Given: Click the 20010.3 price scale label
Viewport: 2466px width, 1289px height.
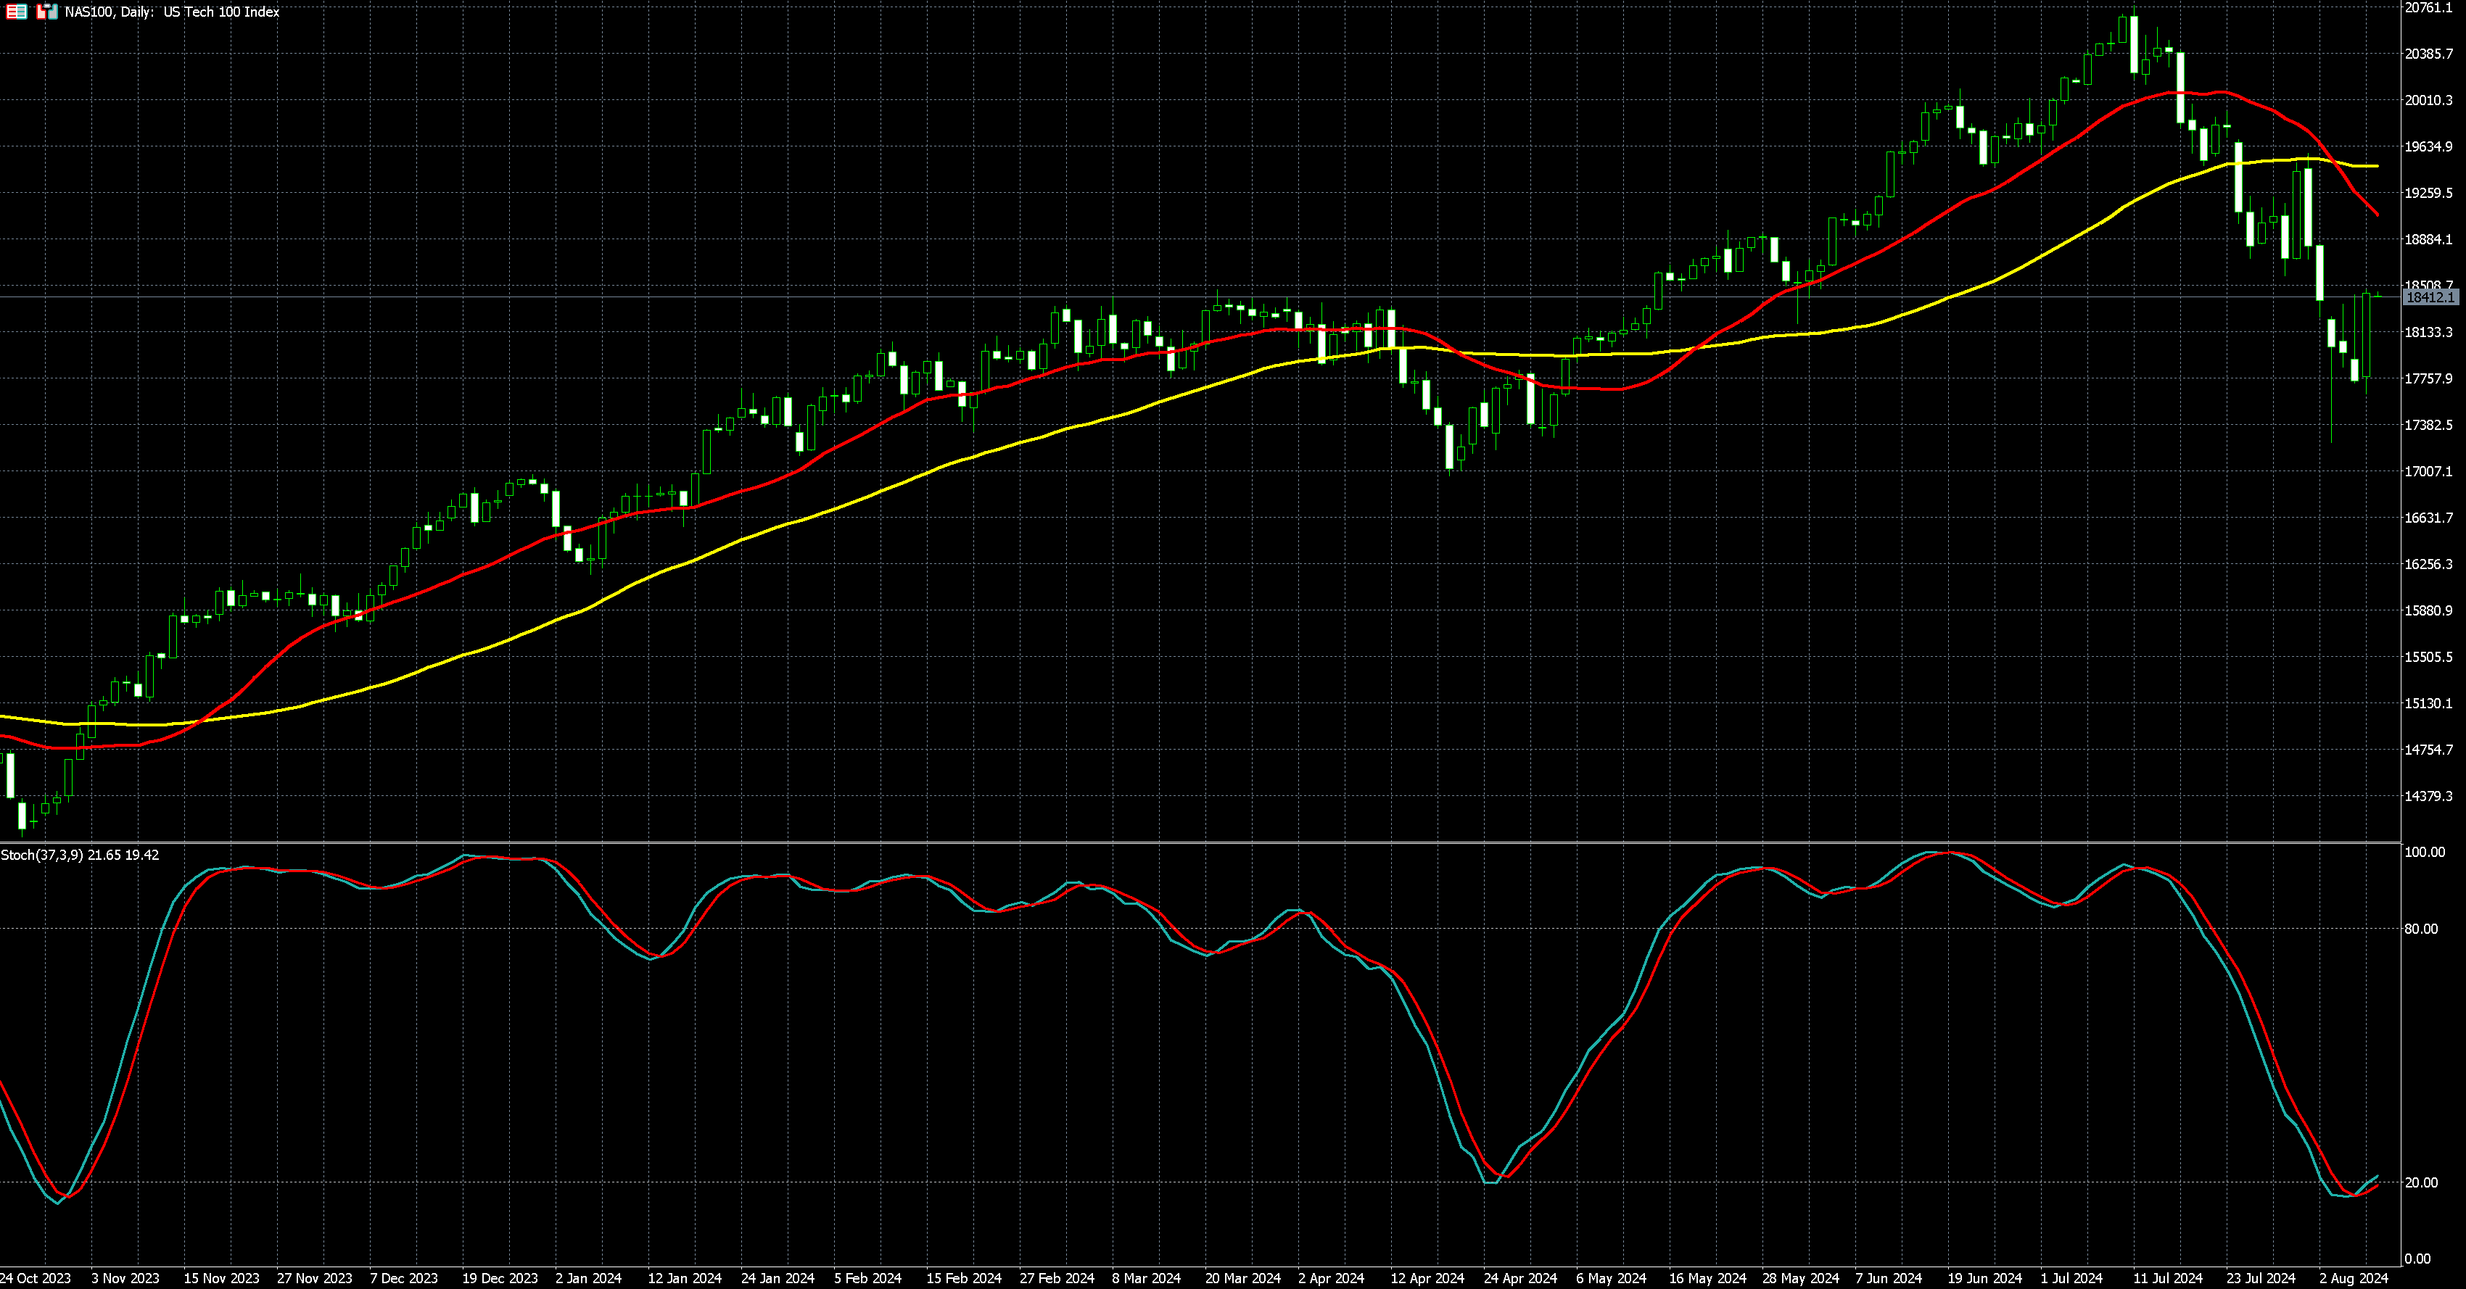Looking at the screenshot, I should pyautogui.click(x=2429, y=101).
